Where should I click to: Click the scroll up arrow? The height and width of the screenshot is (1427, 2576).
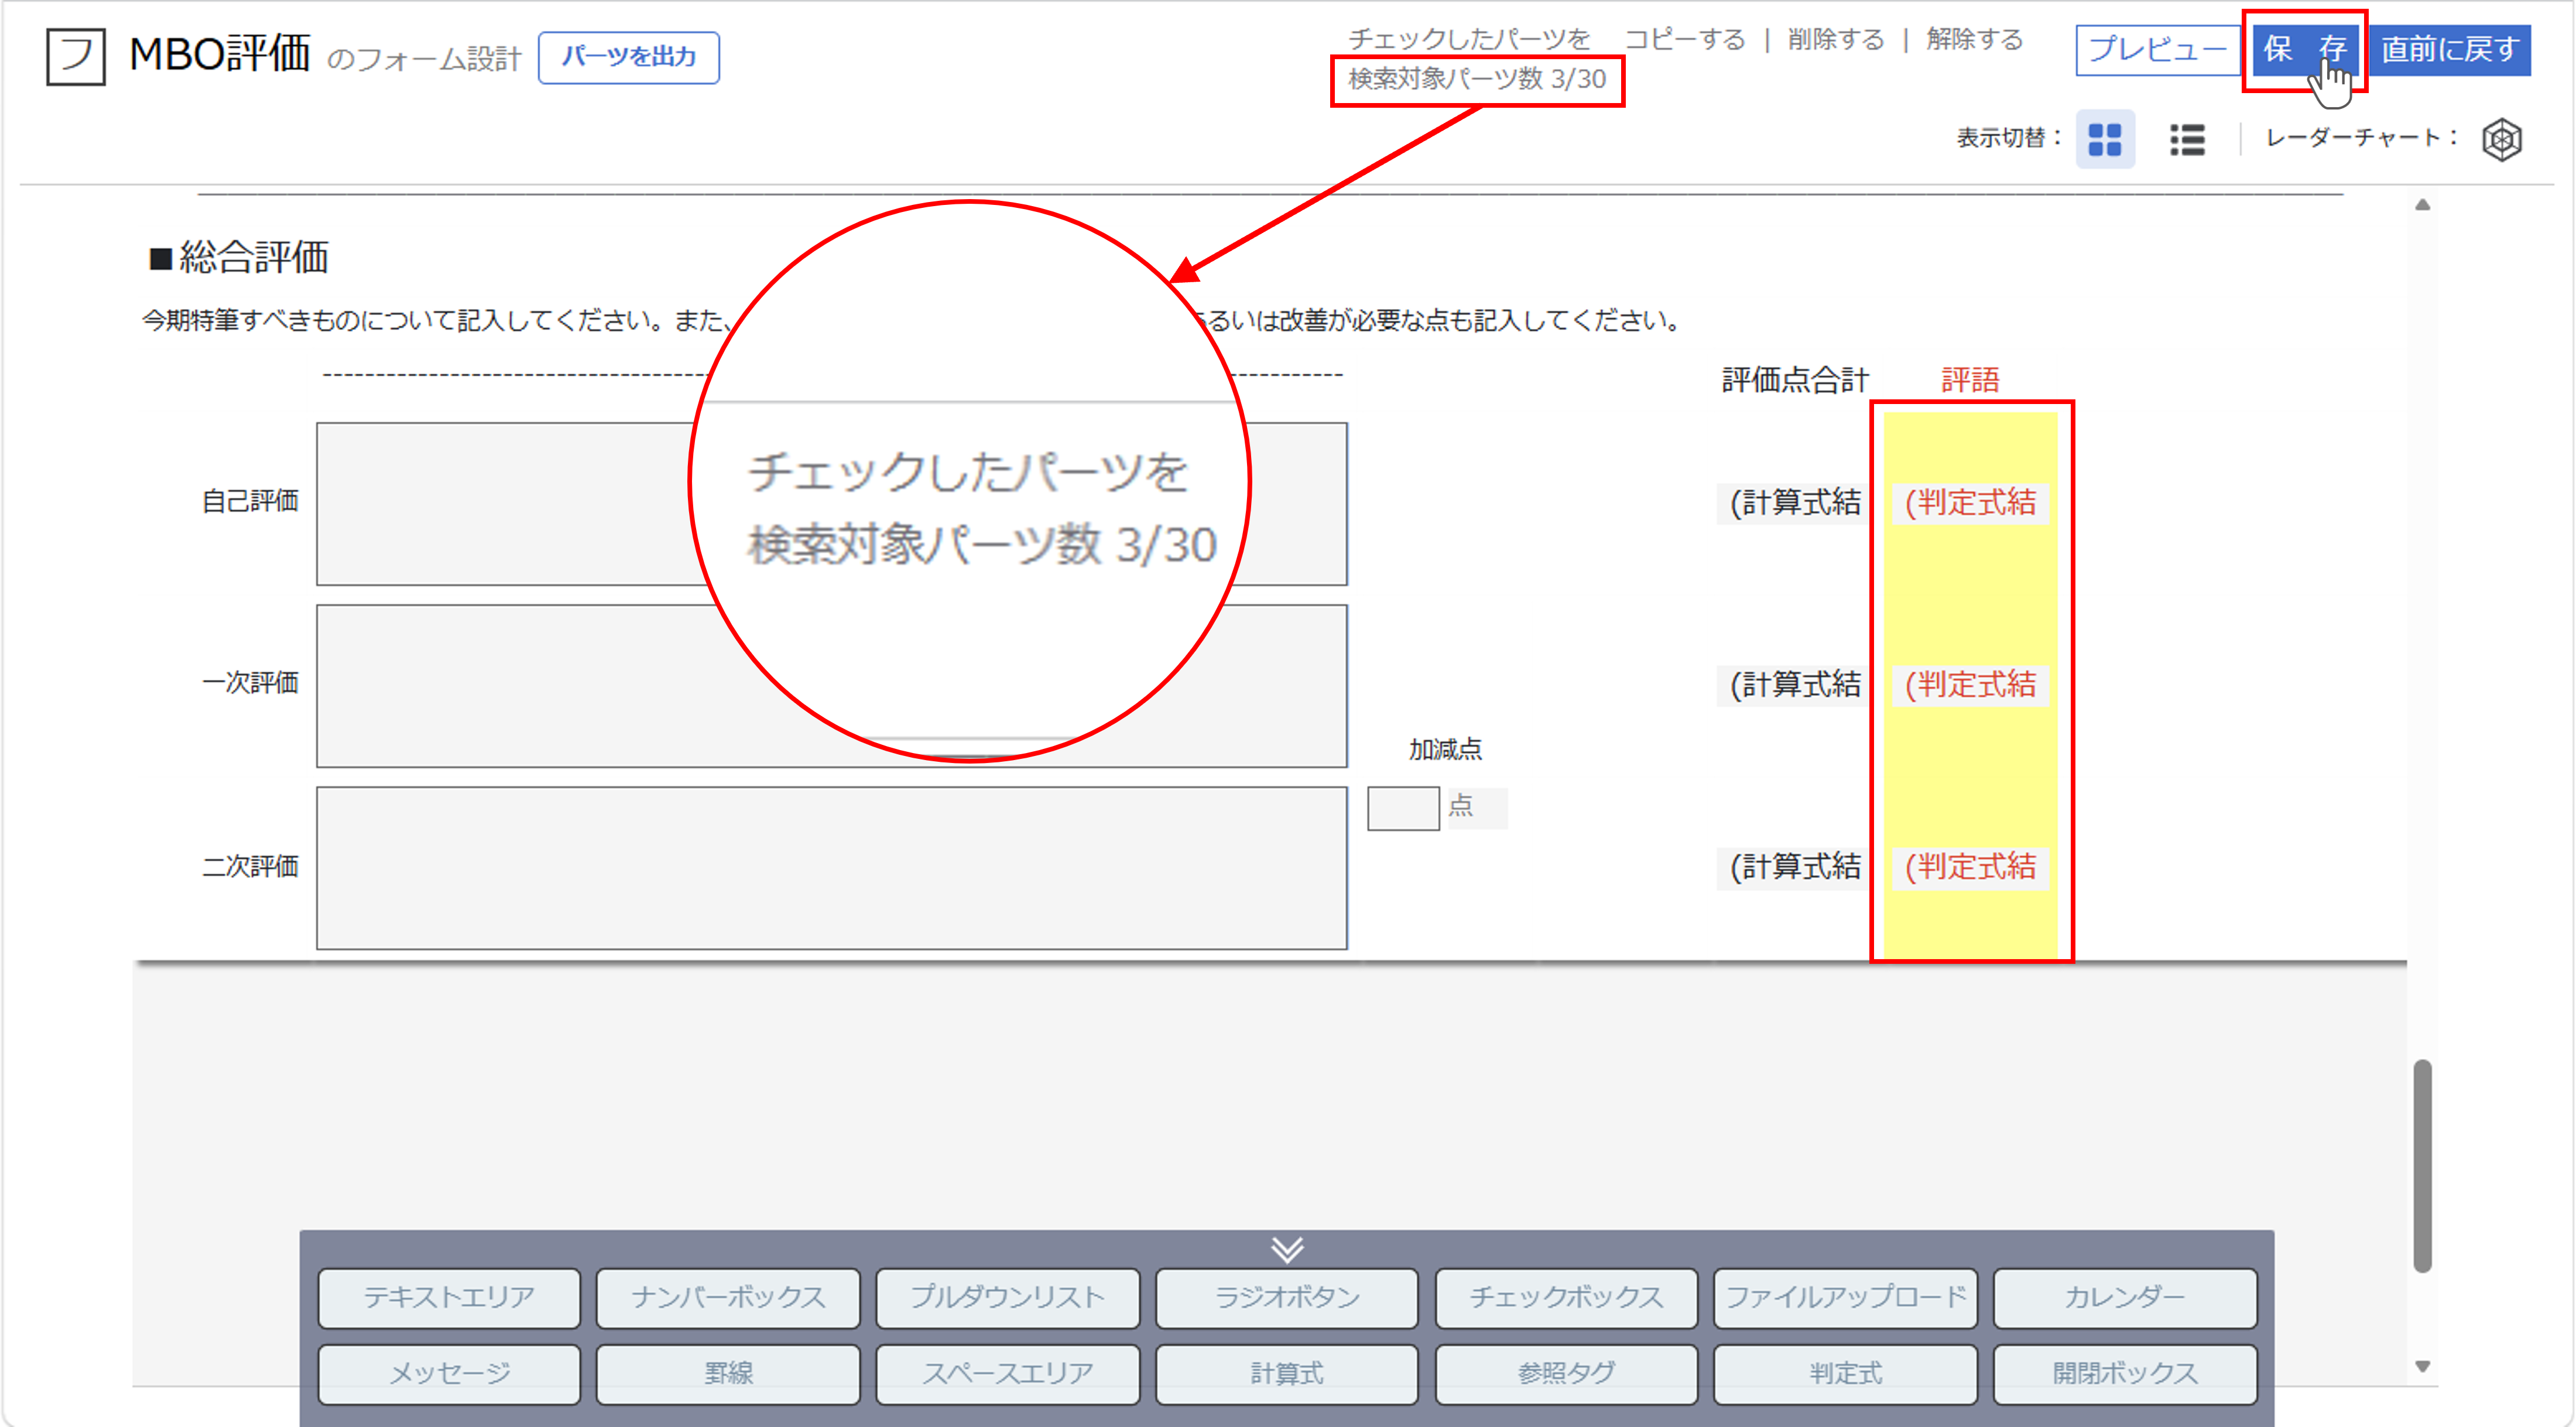pyautogui.click(x=2422, y=205)
